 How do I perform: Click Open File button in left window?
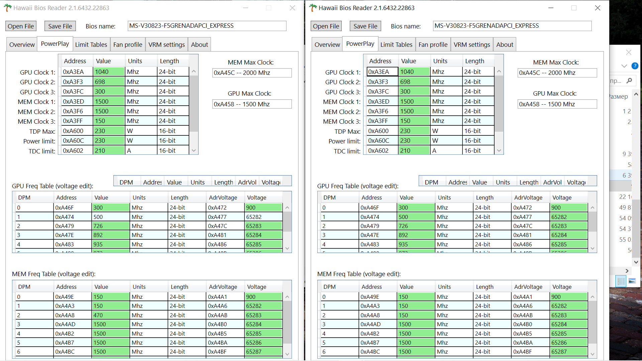click(21, 26)
